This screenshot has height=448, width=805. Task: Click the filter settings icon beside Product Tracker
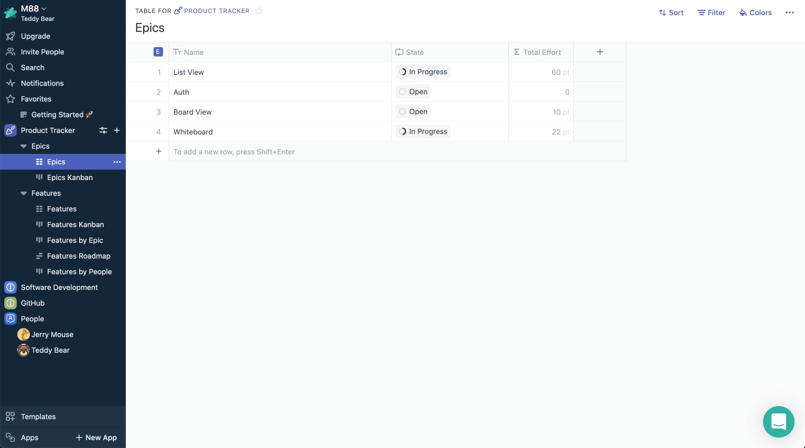pyautogui.click(x=103, y=130)
